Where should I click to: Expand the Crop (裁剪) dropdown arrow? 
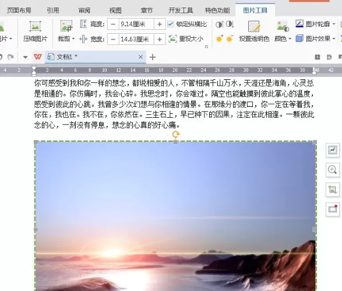[73, 39]
